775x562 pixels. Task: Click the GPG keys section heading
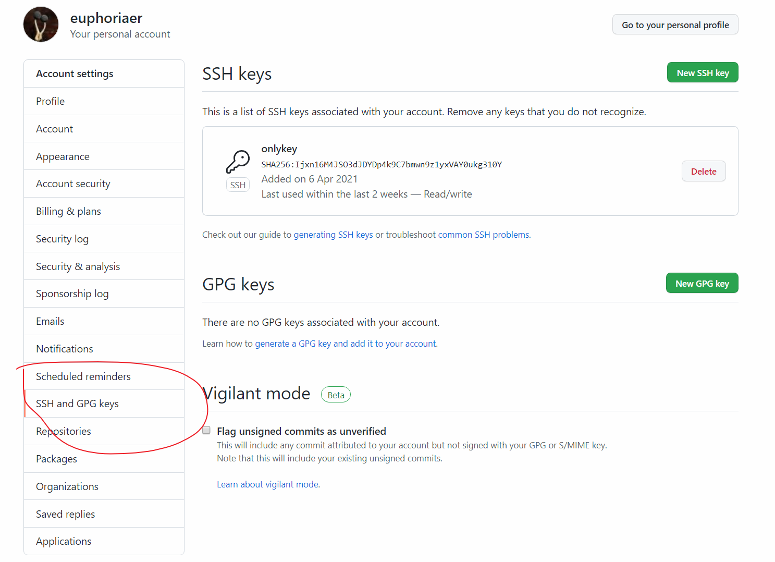tap(238, 285)
